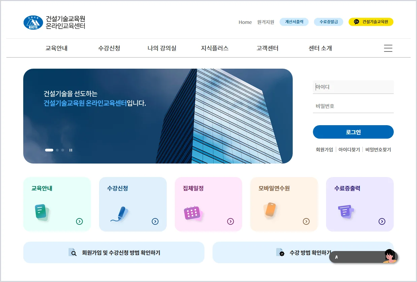Click the arrow circle in 교육안내 card
The height and width of the screenshot is (282, 417).
point(79,221)
